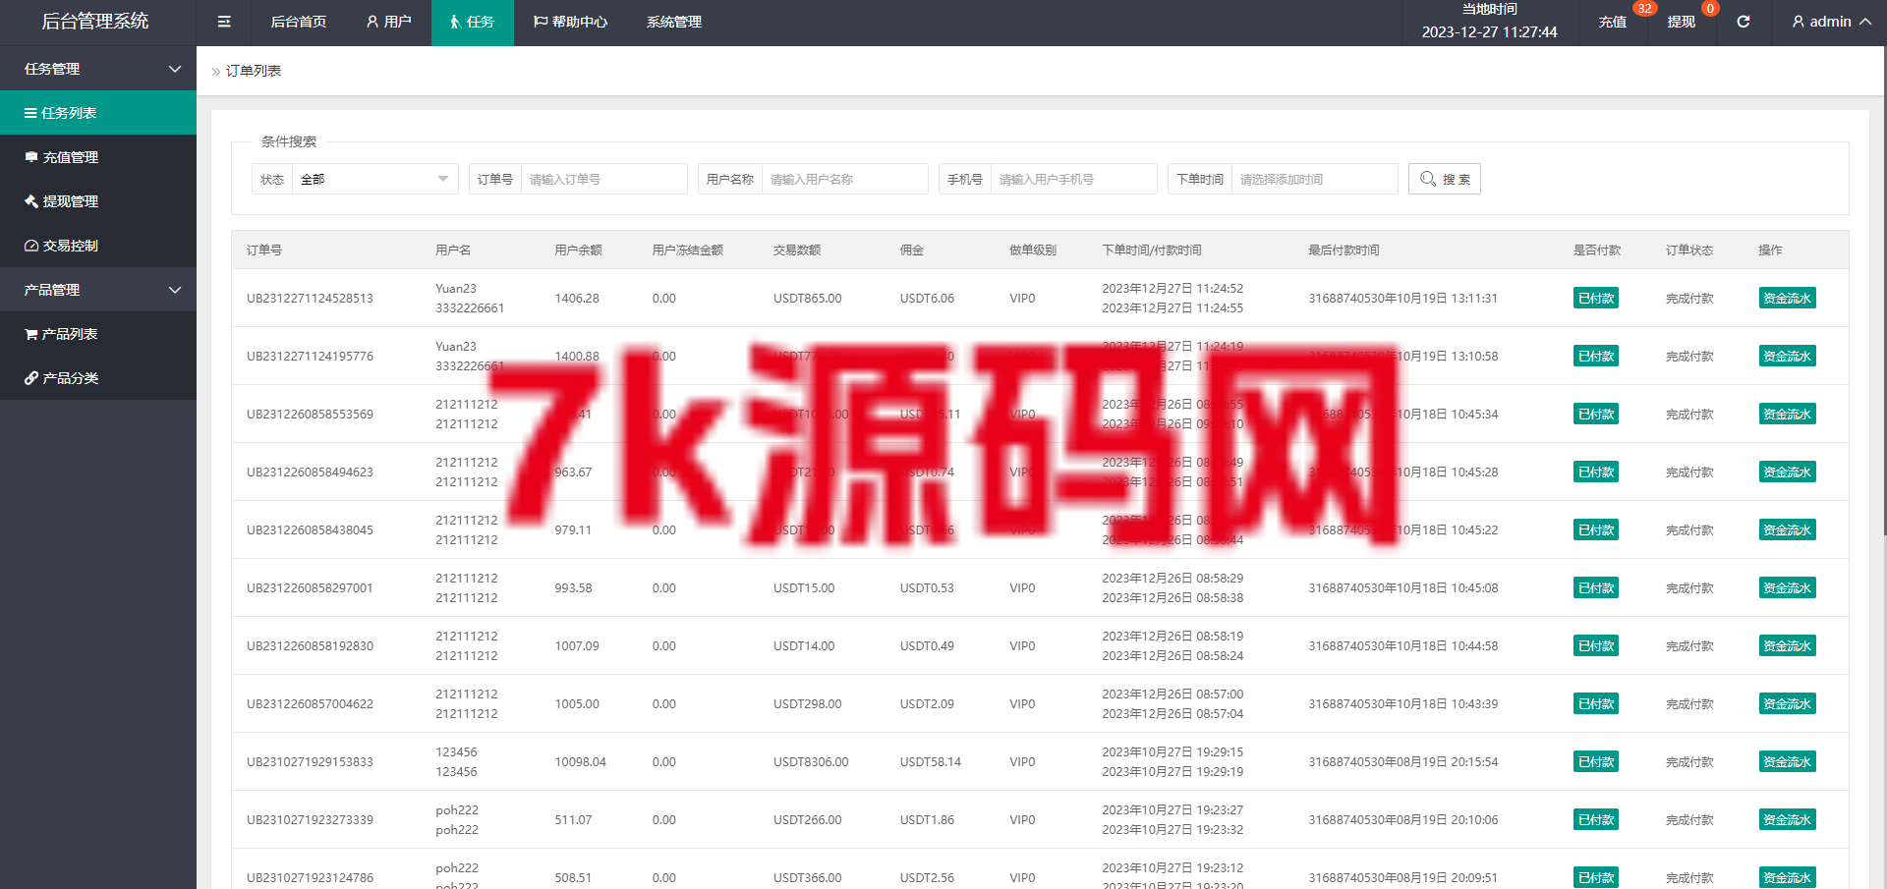Open 交易控制 in the sidebar
Viewport: 1887px width, 889px height.
pyautogui.click(x=98, y=246)
